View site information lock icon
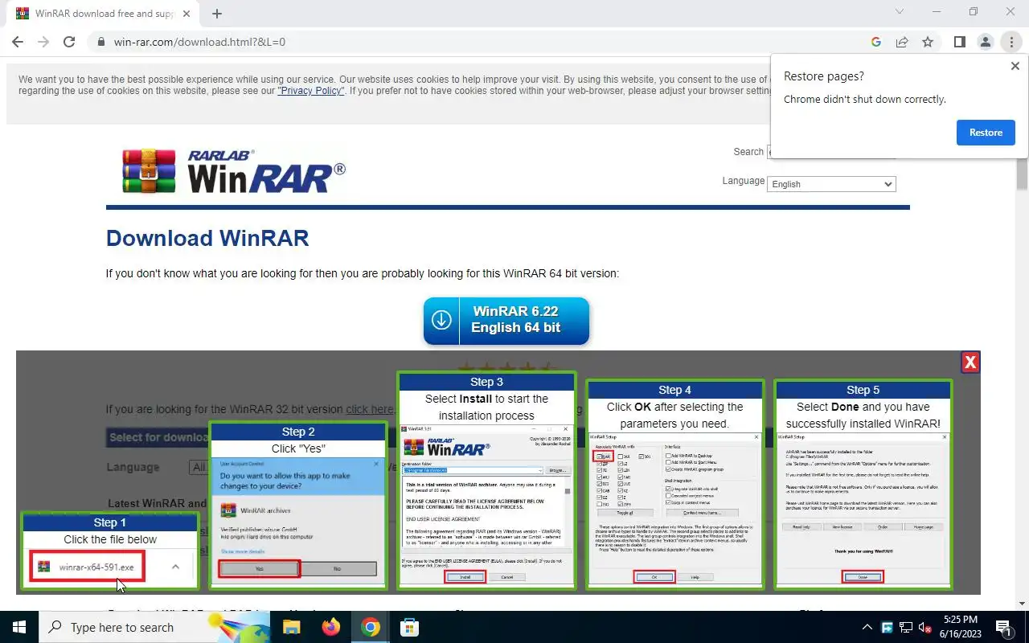The image size is (1029, 643). pyautogui.click(x=100, y=42)
